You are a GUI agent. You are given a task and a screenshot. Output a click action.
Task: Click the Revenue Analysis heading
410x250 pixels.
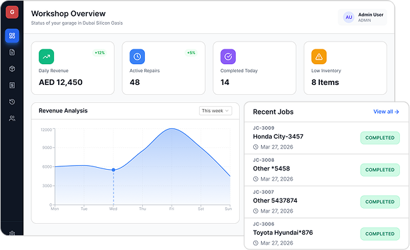(x=63, y=111)
